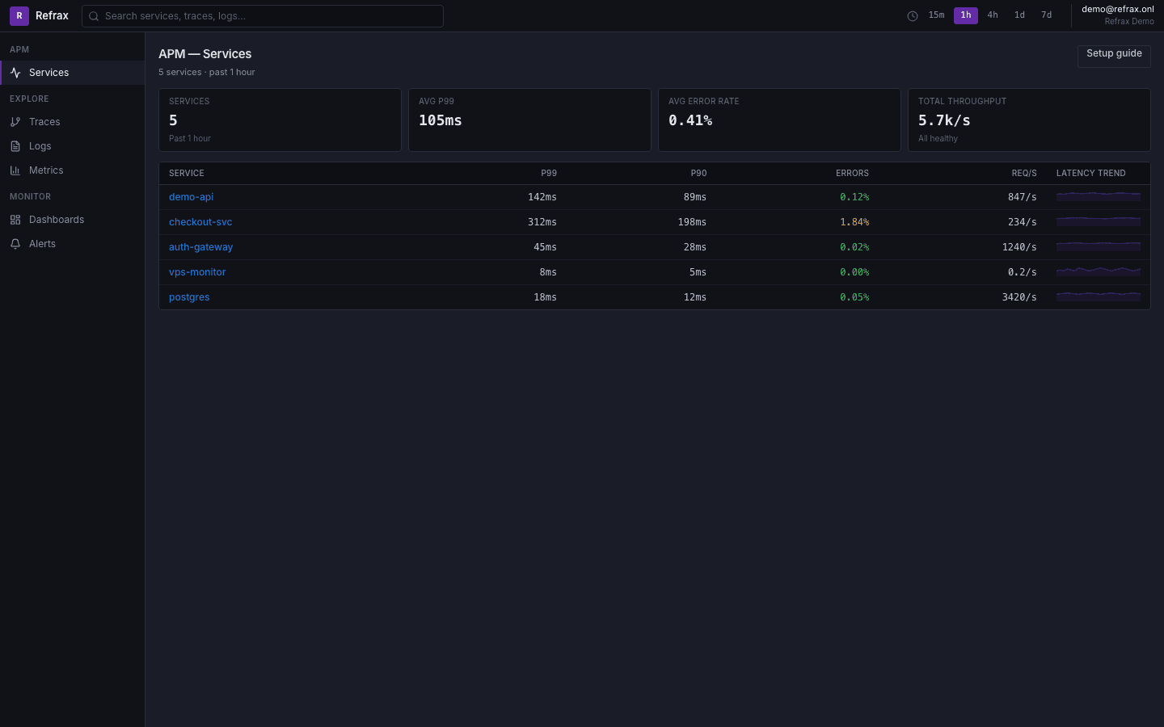Click the 142ms P99 value
Screen dimensions: 1164x727
[542, 197]
